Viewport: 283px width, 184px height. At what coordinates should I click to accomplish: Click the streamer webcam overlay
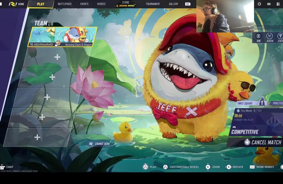coord(225,16)
